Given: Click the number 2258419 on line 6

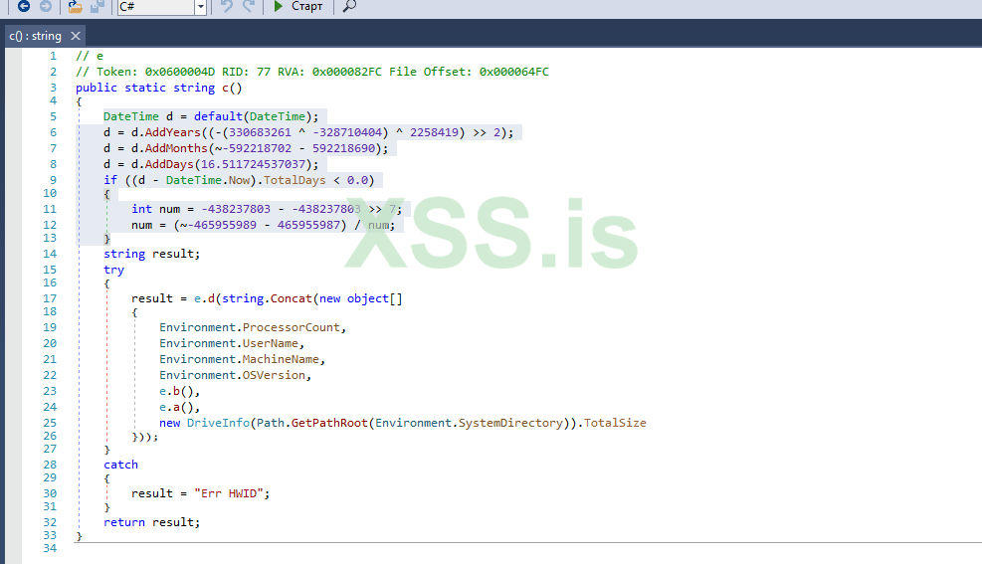Looking at the screenshot, I should click(434, 132).
